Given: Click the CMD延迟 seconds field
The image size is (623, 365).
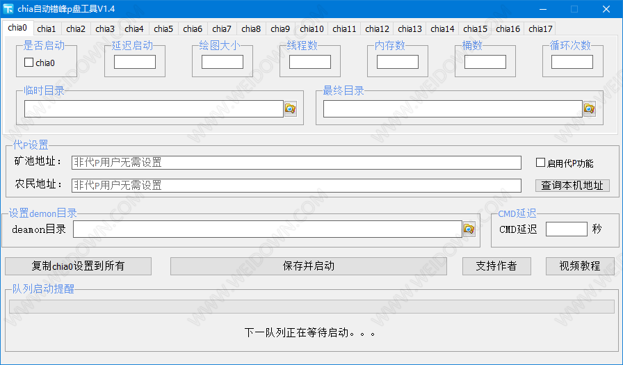Looking at the screenshot, I should click(x=567, y=229).
